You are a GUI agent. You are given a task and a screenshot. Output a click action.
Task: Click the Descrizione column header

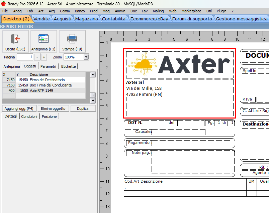click(x=57, y=74)
